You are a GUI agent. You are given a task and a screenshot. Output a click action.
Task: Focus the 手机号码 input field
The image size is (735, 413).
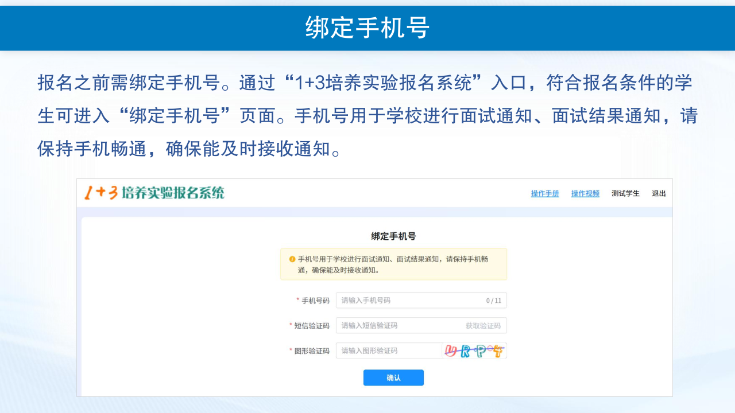coord(421,301)
